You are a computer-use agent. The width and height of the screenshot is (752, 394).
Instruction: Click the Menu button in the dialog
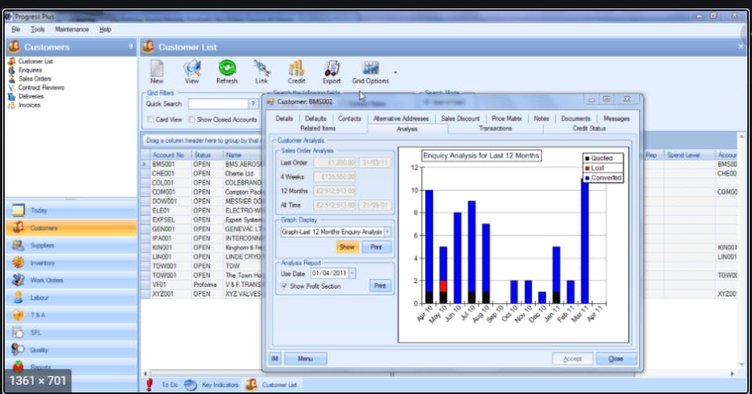[x=305, y=359]
